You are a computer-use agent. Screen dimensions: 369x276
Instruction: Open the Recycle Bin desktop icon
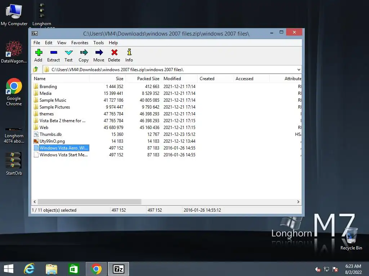[351, 238]
